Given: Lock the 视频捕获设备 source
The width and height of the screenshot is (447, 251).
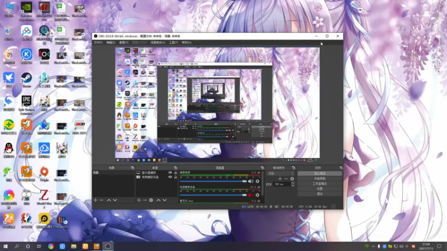Looking at the screenshot, I should [175, 177].
